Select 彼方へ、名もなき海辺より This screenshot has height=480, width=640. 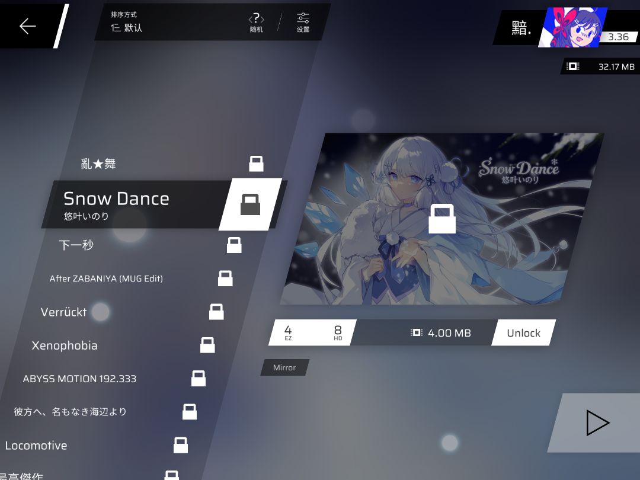tap(70, 411)
